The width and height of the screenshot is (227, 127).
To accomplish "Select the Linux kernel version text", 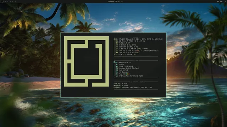I will coord(127,66).
